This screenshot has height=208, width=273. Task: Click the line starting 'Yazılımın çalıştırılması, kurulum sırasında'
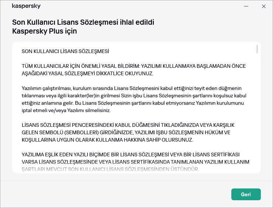click(x=133, y=89)
